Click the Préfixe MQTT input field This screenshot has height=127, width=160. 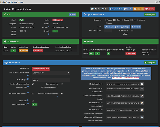click(50, 80)
